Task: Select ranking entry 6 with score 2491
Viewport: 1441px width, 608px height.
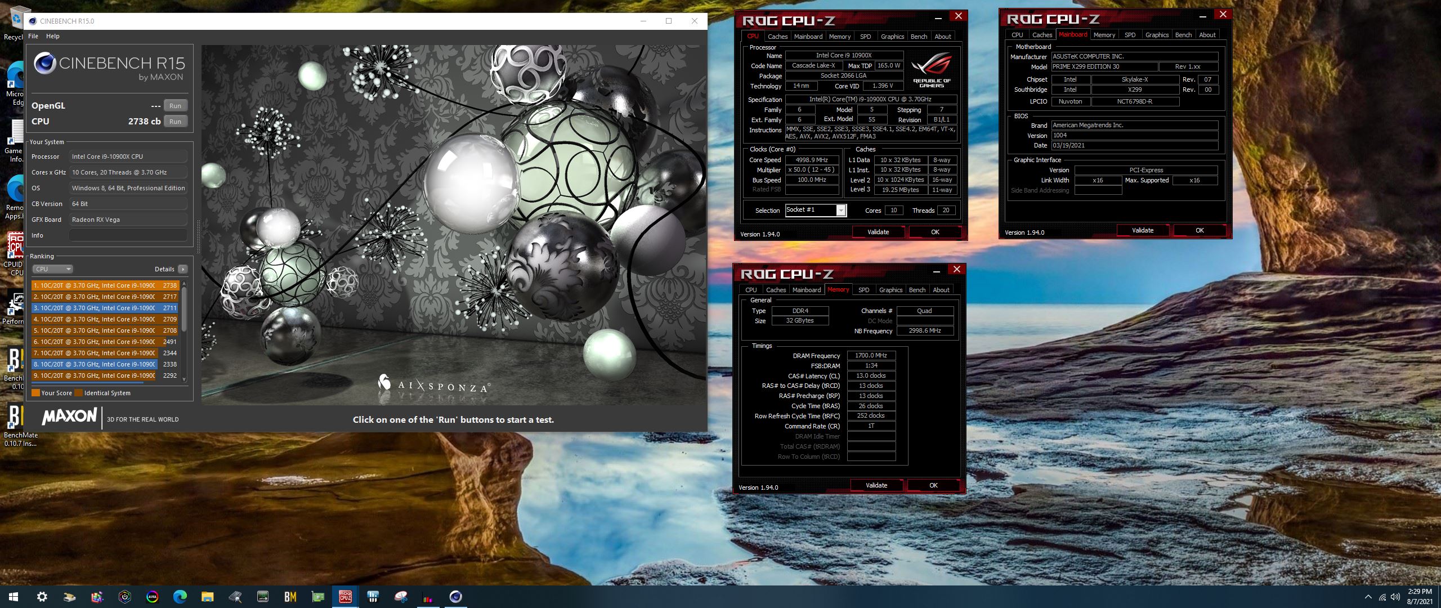Action: pyautogui.click(x=105, y=342)
